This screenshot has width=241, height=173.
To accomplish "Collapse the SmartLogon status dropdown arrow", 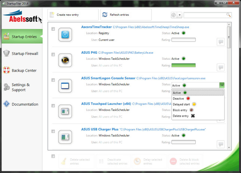I will click(x=222, y=85).
